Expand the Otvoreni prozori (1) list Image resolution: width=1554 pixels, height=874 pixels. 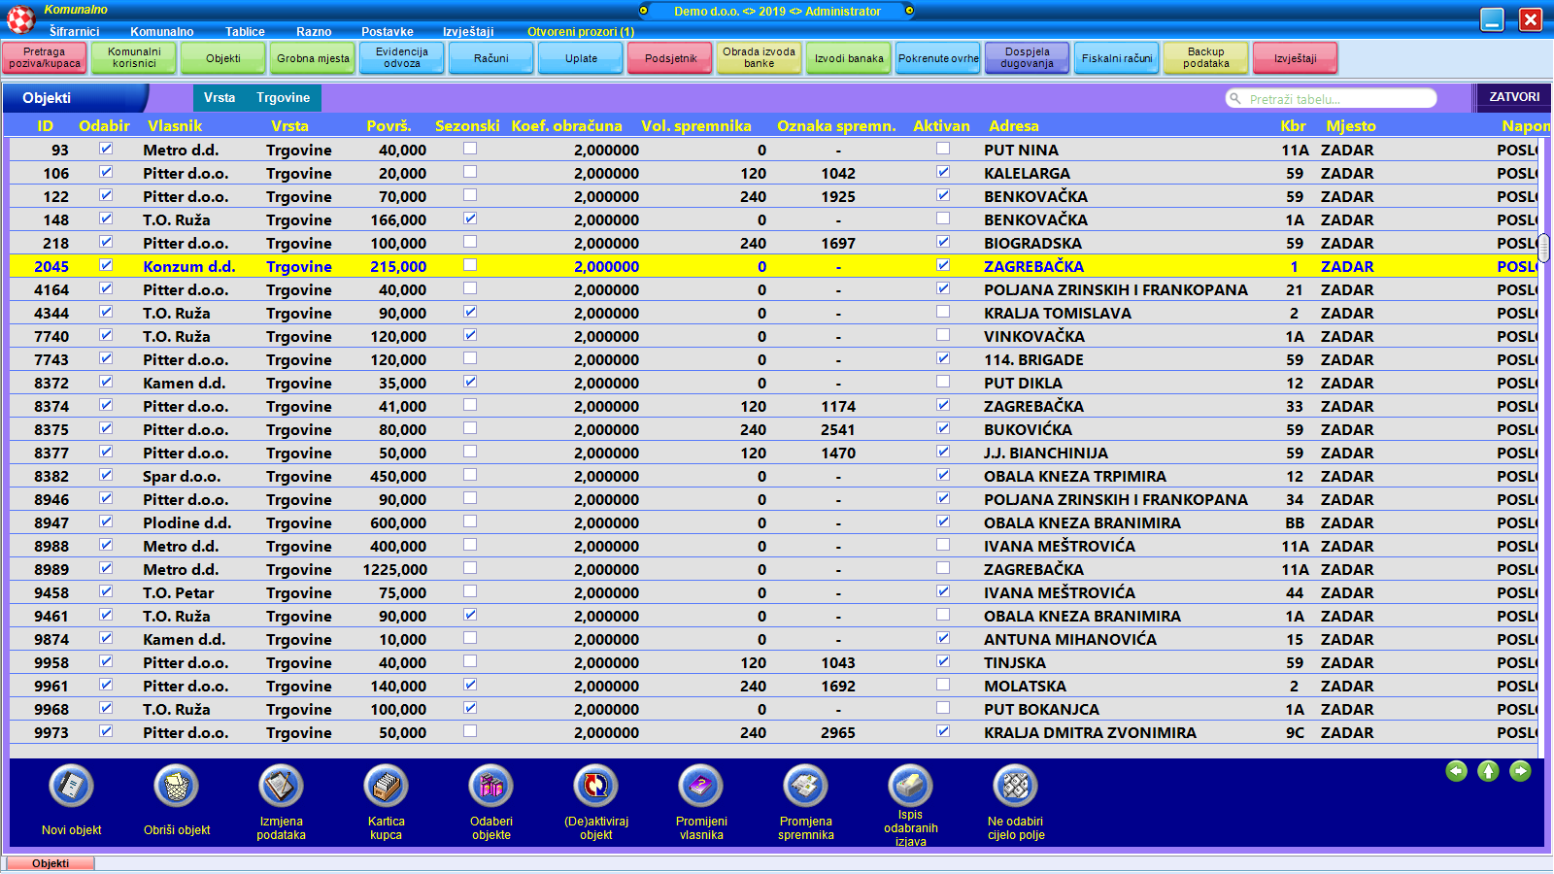point(580,32)
